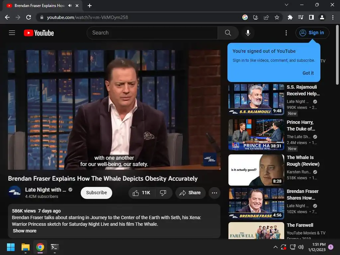Open Chrome profile icon

(322, 17)
